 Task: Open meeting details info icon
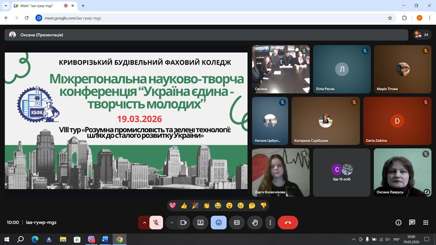tap(398, 222)
